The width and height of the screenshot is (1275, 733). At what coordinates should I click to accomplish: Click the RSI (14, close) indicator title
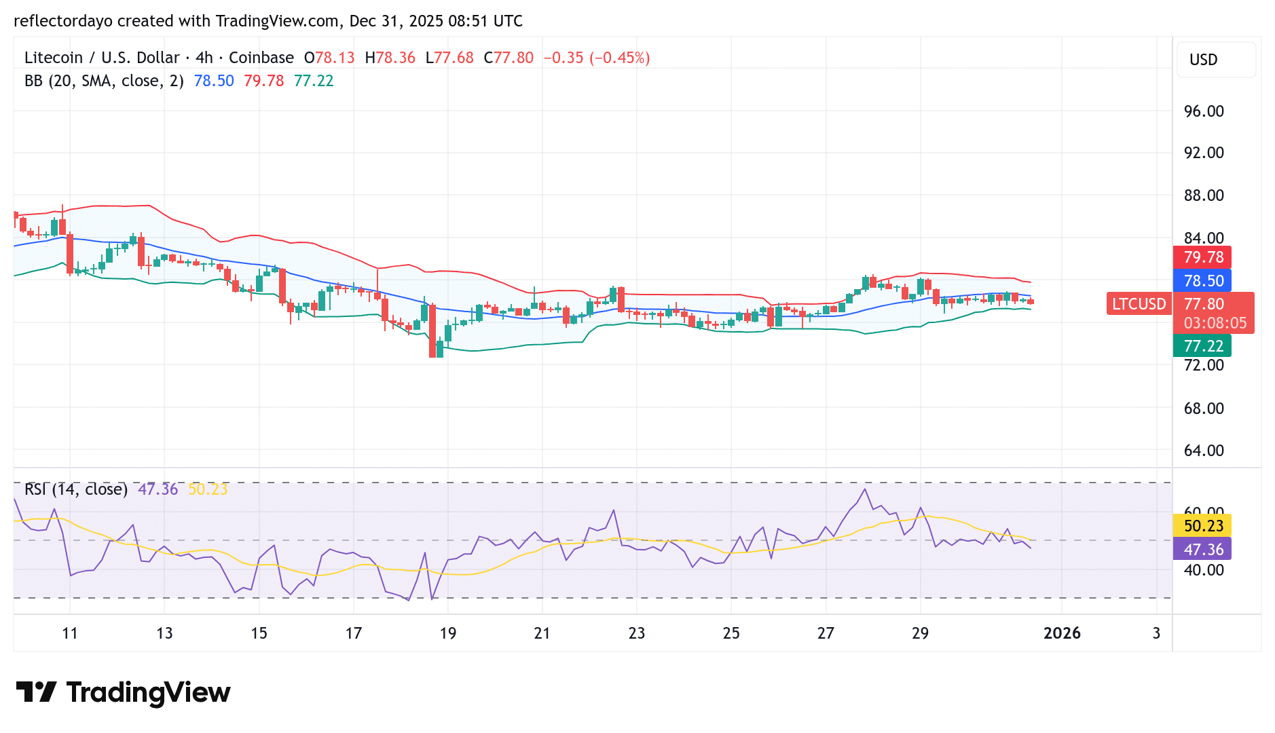point(75,488)
